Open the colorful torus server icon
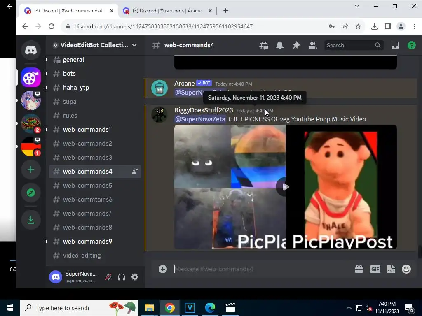This screenshot has height=316, width=422. (30, 123)
